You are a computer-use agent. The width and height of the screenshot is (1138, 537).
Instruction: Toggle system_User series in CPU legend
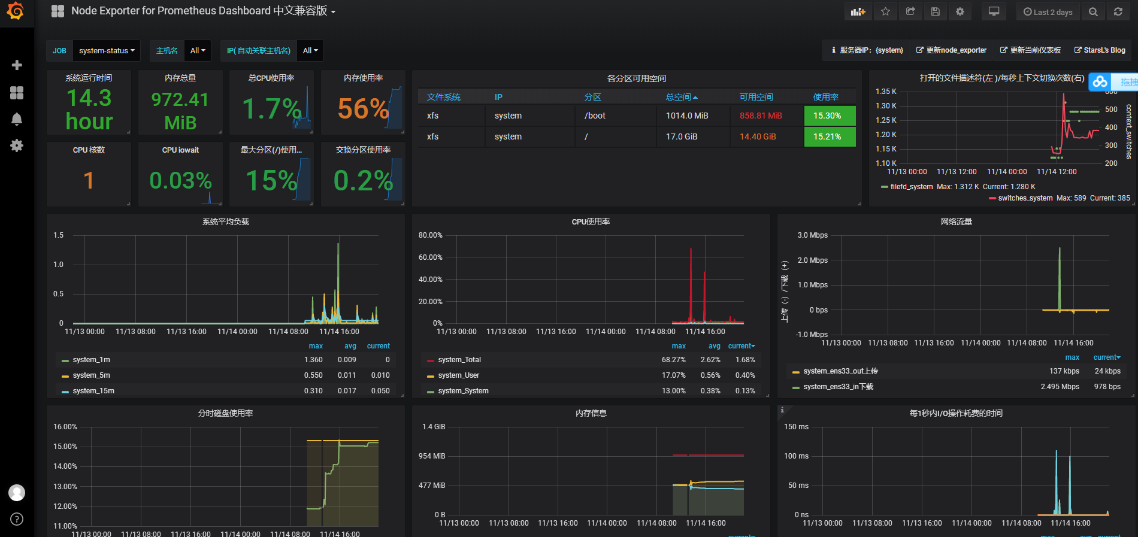coord(458,375)
